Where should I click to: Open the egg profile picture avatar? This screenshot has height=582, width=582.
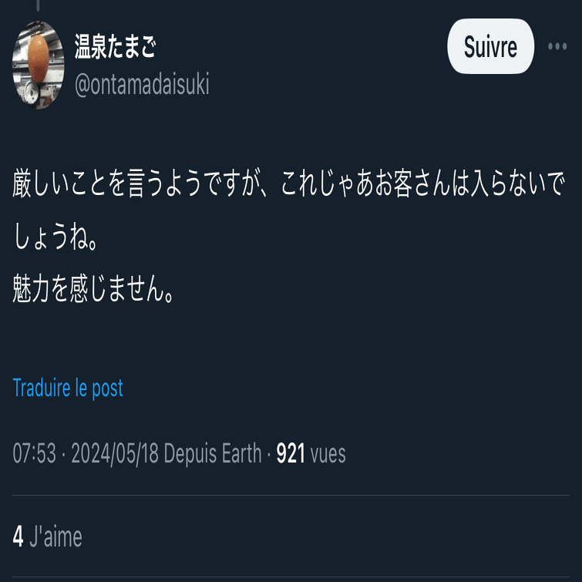[39, 65]
